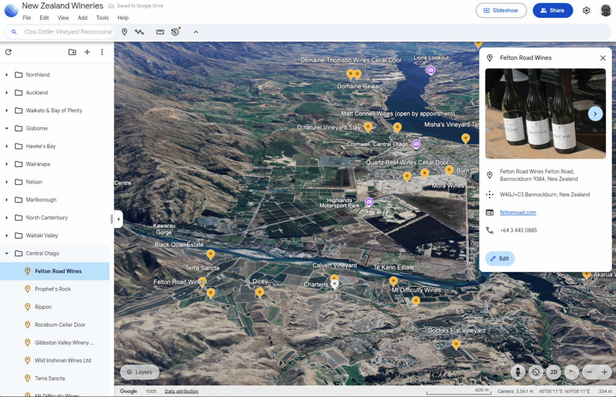
Task: Open the Help menu
Action: coord(123,17)
